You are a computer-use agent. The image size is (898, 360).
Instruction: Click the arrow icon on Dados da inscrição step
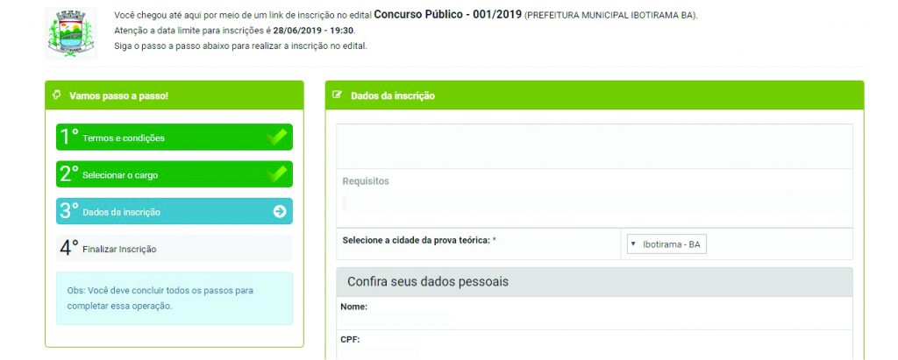coord(280,211)
